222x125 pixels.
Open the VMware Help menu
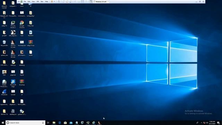pos(46,1)
